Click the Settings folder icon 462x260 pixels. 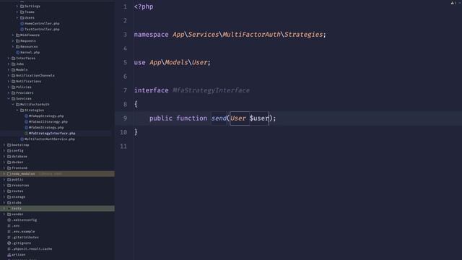coord(22,6)
